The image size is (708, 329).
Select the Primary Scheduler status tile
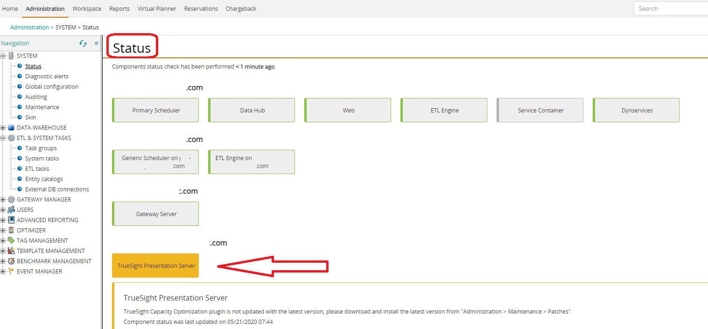coord(156,111)
